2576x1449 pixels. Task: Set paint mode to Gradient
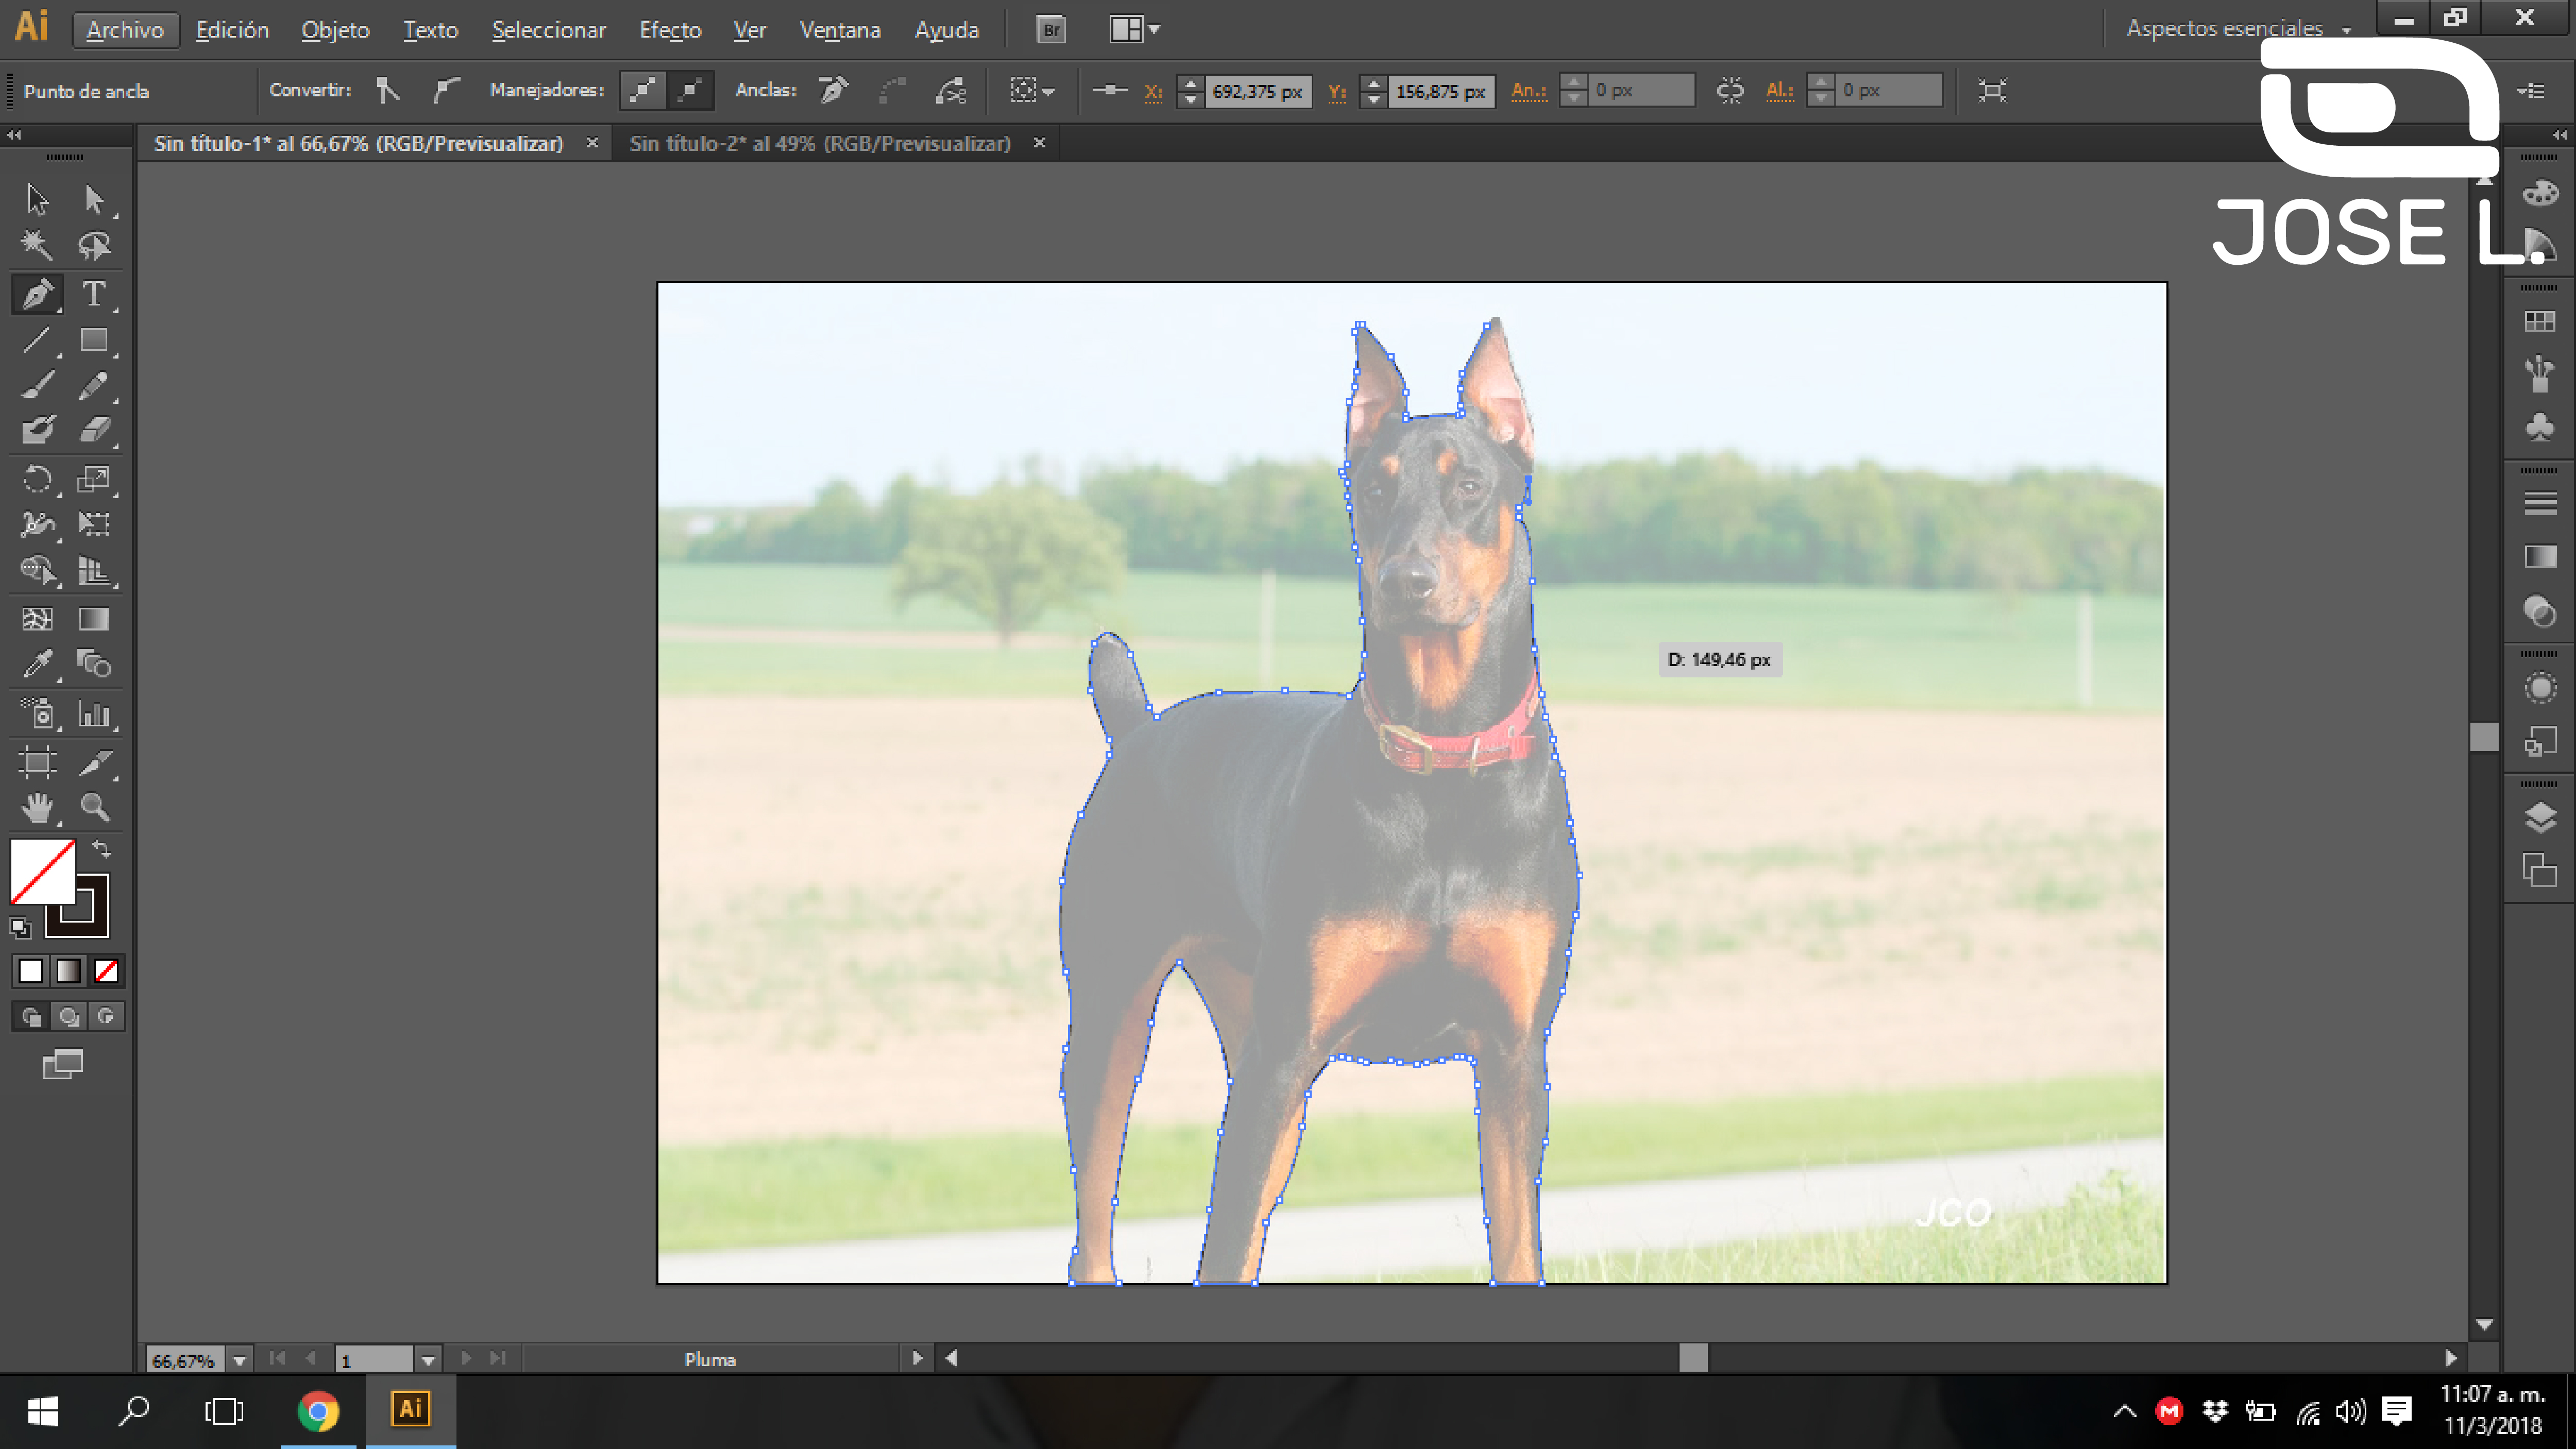tap(68, 971)
